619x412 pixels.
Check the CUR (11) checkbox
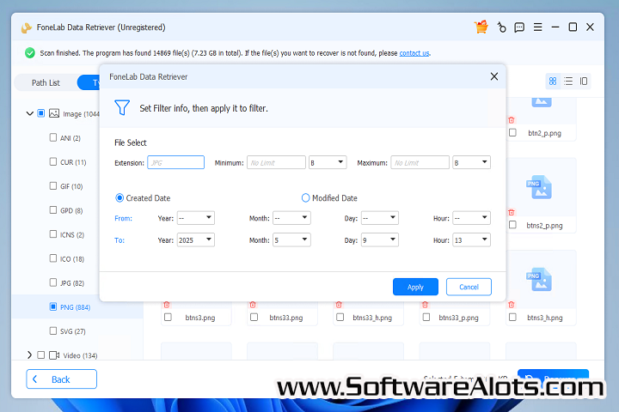pyautogui.click(x=53, y=161)
